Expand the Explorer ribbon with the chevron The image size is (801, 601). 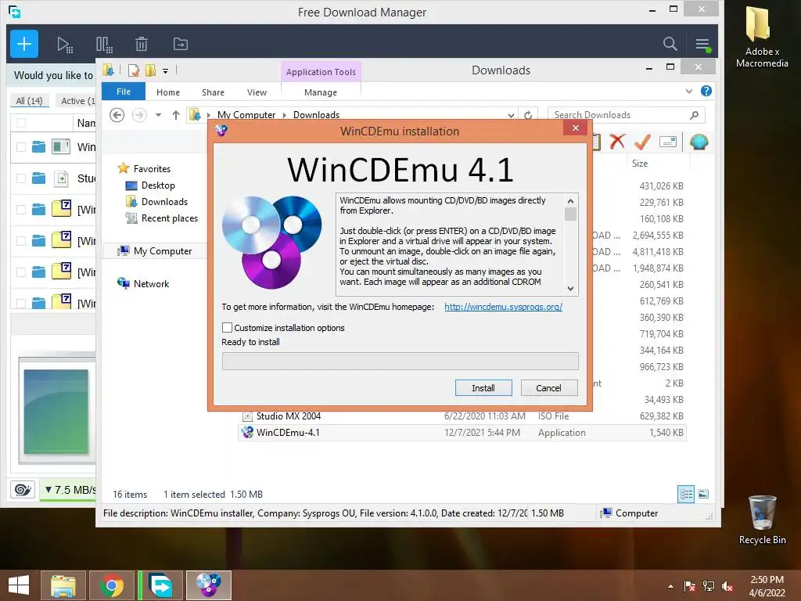coord(688,91)
